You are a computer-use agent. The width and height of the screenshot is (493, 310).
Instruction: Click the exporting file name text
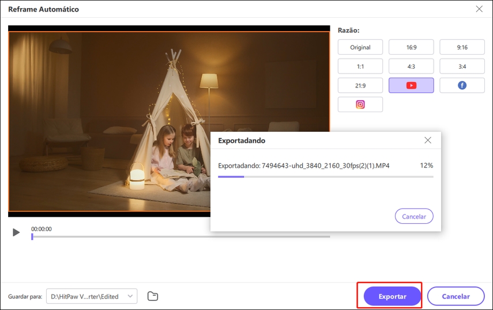point(304,166)
